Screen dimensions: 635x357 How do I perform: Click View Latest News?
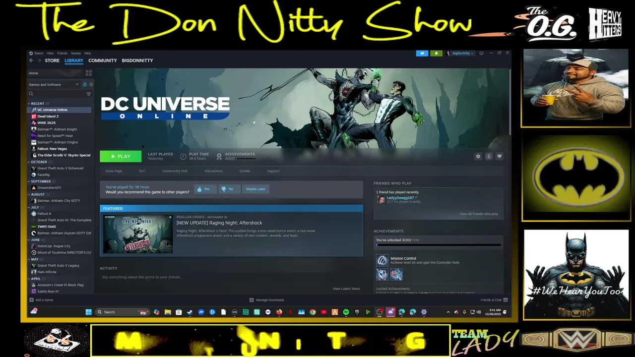click(x=346, y=289)
